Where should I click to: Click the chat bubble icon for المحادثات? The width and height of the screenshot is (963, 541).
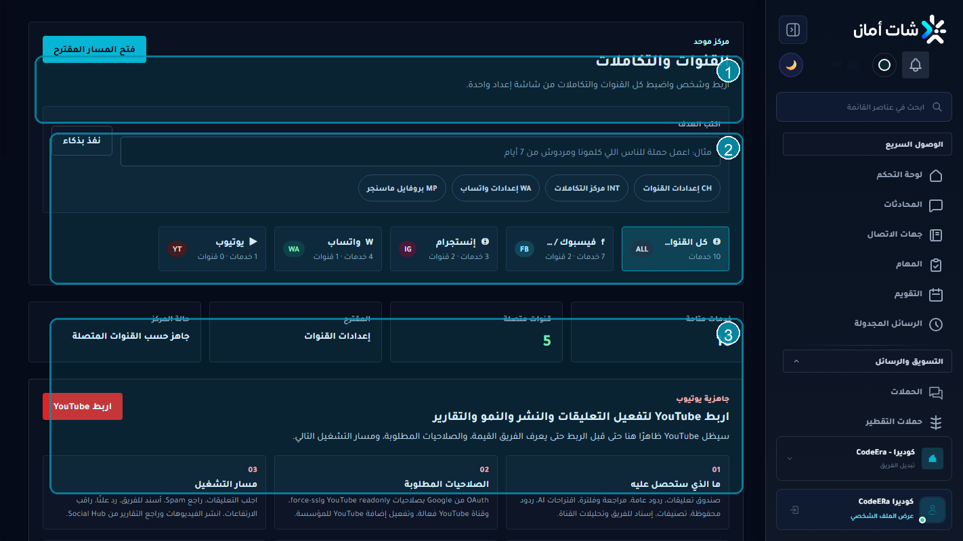[x=936, y=205]
